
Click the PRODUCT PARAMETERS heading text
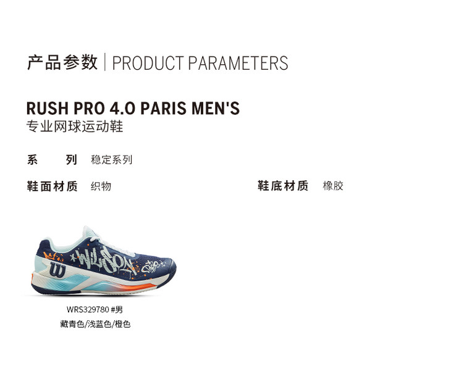[200, 63]
